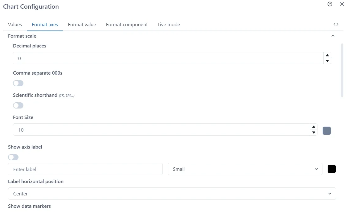Image resolution: width=348 pixels, height=213 pixels.
Task: Open the code view brackets icon
Action: 336,24
